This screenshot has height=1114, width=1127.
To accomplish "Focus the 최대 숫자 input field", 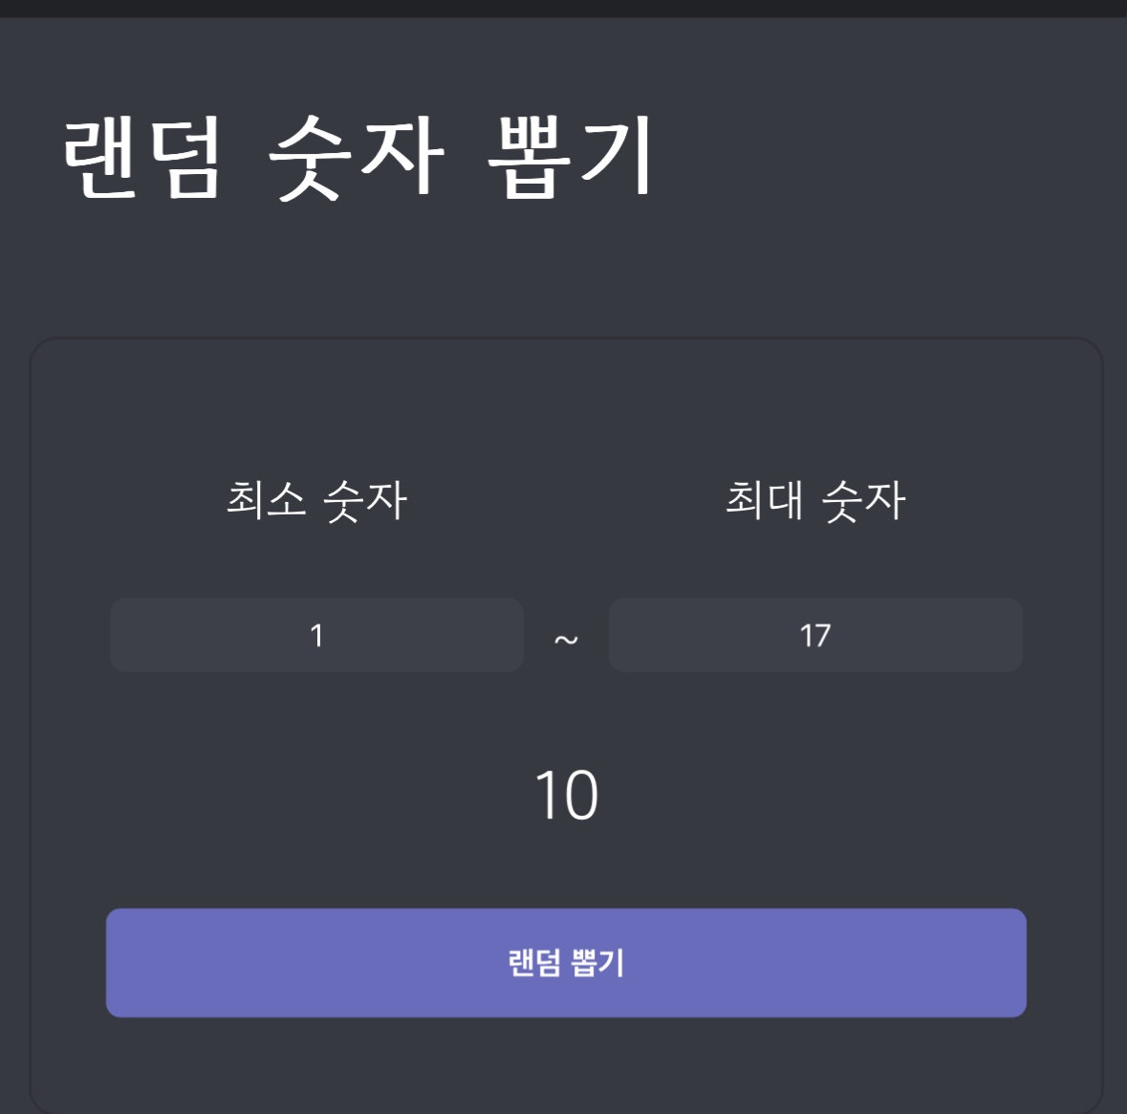I will (x=815, y=635).
